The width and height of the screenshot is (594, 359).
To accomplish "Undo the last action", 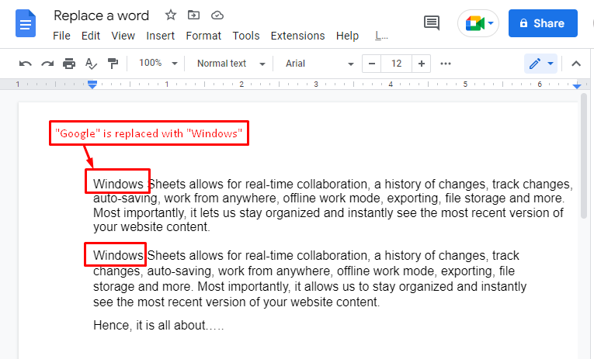I will pos(26,64).
